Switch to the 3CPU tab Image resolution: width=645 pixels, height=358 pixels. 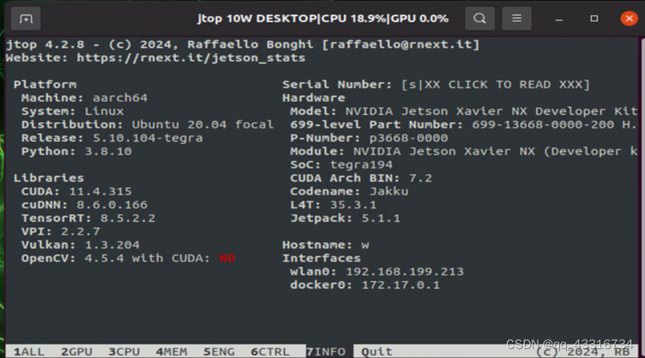click(x=125, y=352)
